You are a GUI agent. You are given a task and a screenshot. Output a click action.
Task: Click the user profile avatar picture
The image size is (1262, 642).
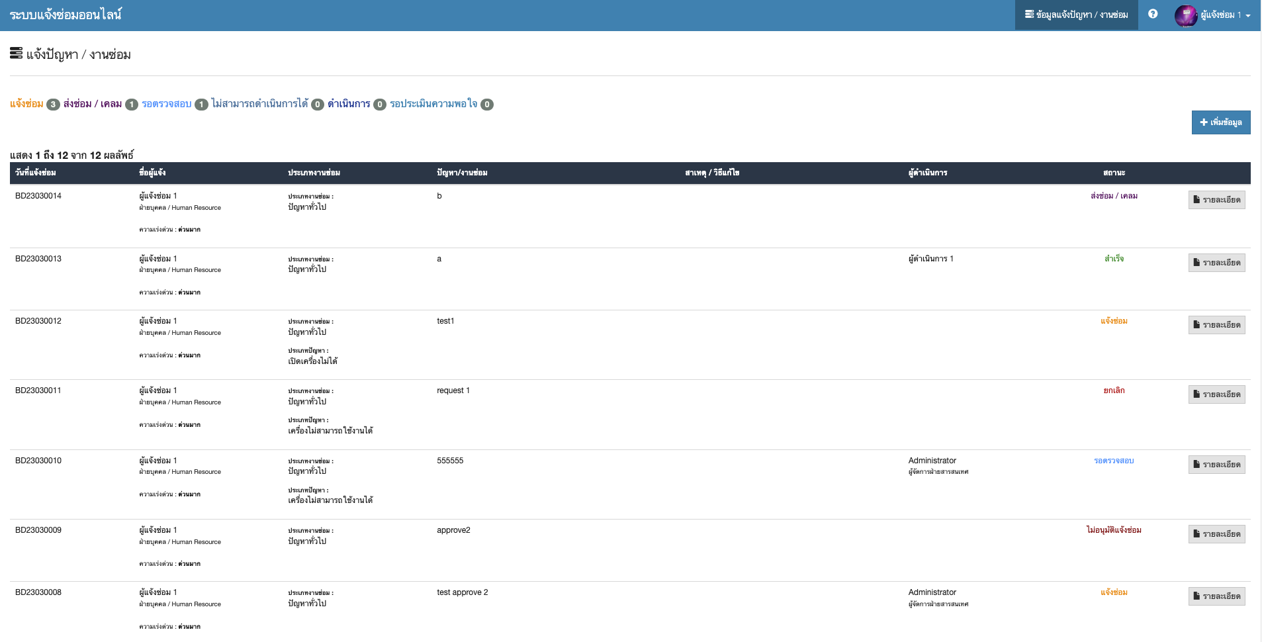[x=1185, y=15]
